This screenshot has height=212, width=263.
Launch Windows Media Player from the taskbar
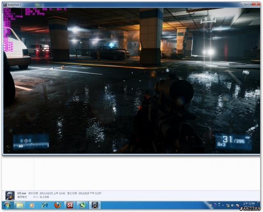coord(32,205)
